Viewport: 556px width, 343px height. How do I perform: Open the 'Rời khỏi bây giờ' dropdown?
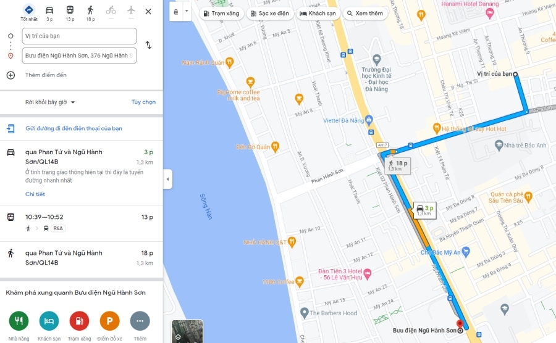(50, 102)
